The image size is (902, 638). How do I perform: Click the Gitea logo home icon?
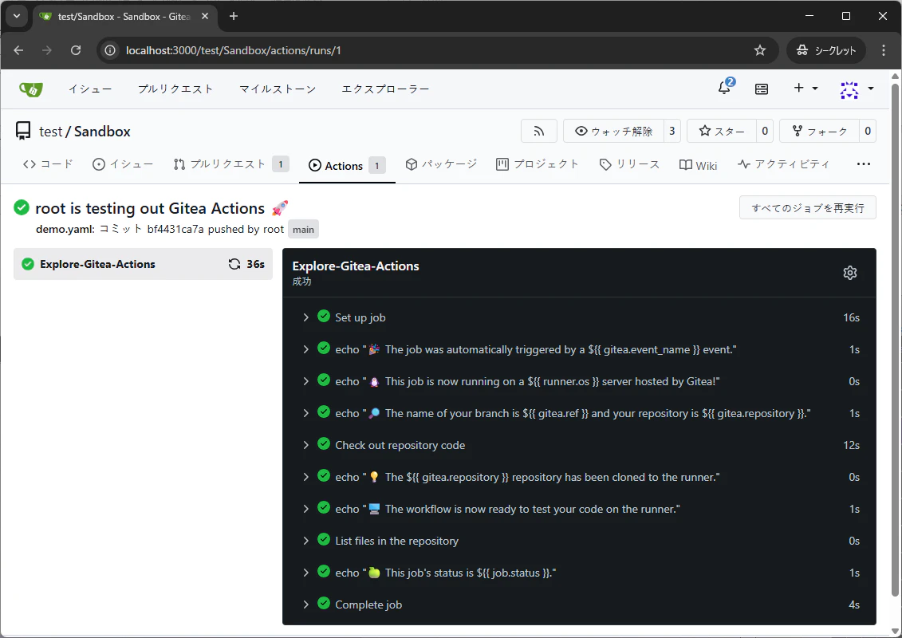31,89
